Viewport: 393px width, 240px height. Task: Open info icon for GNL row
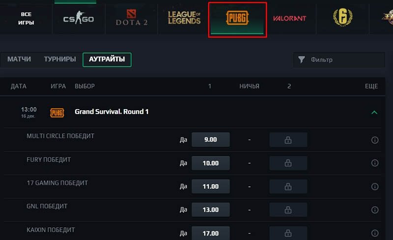(x=375, y=210)
